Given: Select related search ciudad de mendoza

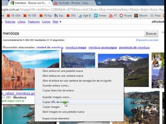Looking at the screenshot, I should (x=50, y=48).
